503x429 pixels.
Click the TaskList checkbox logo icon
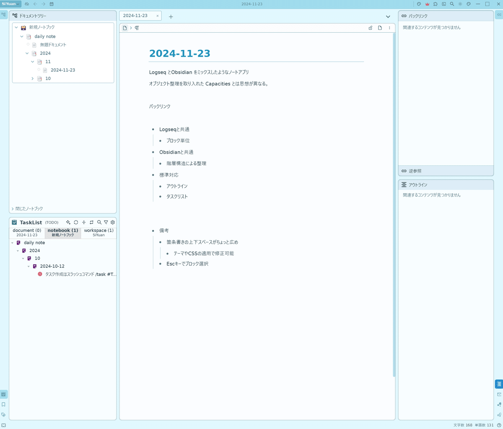click(14, 222)
